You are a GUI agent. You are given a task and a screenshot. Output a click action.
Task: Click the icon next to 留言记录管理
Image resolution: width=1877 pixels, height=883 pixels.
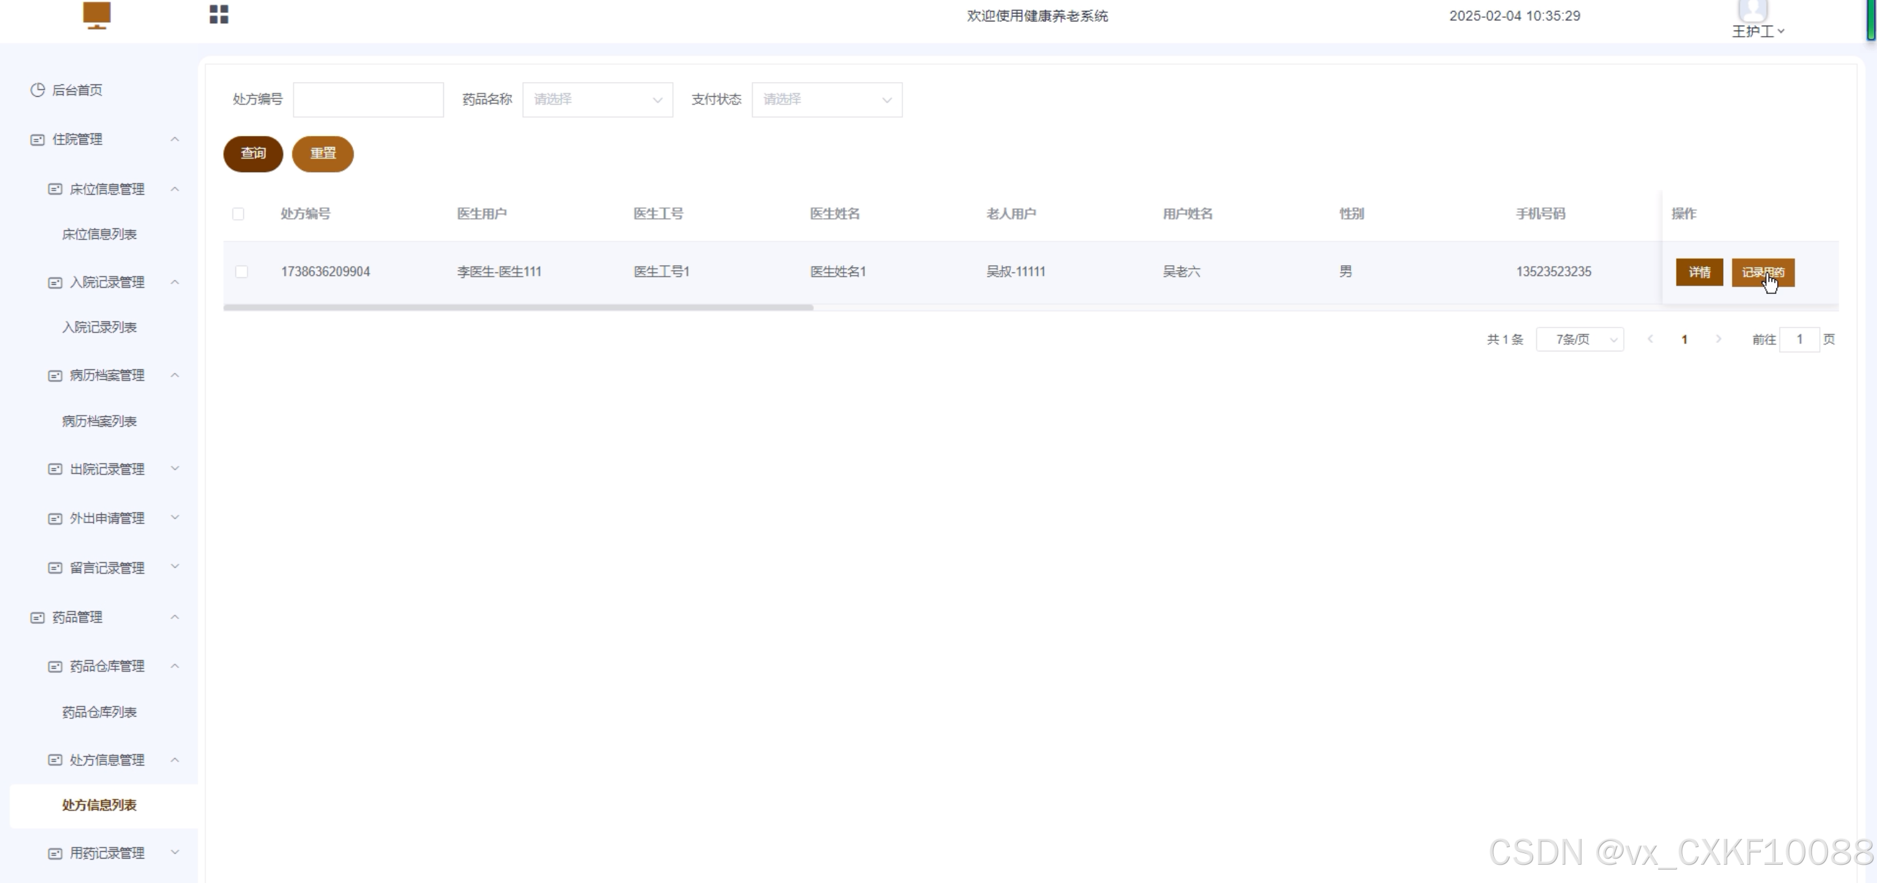[55, 568]
